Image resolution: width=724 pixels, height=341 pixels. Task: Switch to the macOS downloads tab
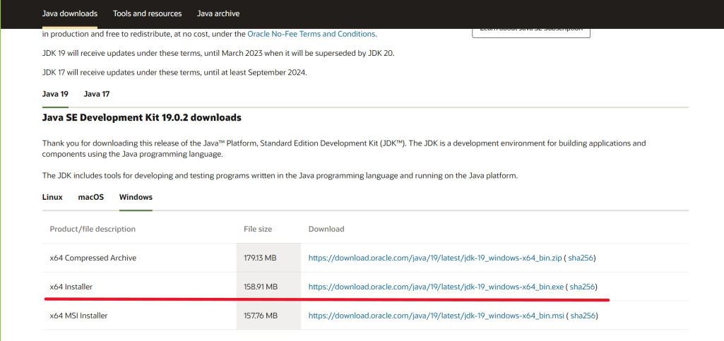(x=91, y=197)
